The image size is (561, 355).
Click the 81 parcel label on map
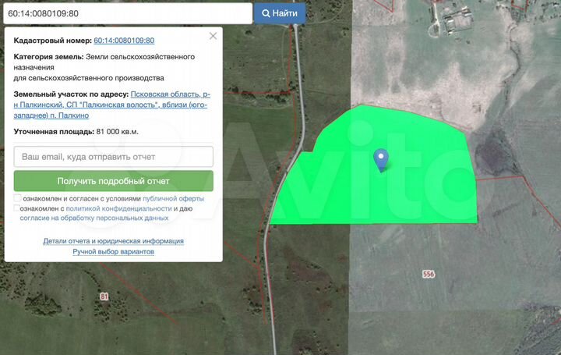pyautogui.click(x=104, y=296)
